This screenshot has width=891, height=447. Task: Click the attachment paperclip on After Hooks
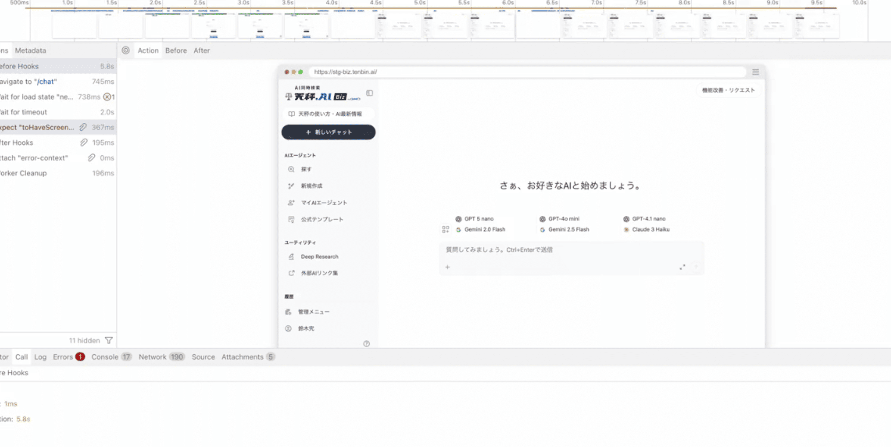pyautogui.click(x=84, y=143)
